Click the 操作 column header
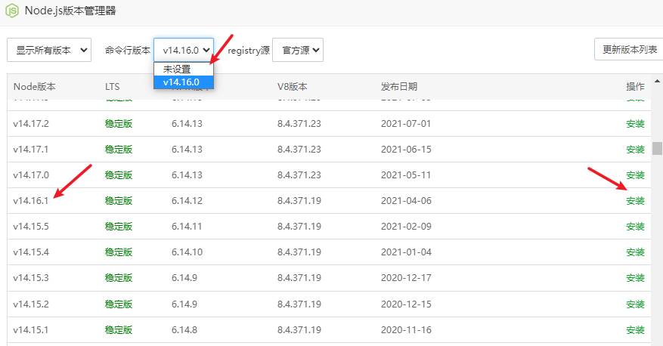663x346 pixels. [x=635, y=87]
